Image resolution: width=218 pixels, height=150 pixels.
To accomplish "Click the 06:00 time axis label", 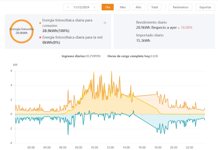I will click(x=63, y=147).
